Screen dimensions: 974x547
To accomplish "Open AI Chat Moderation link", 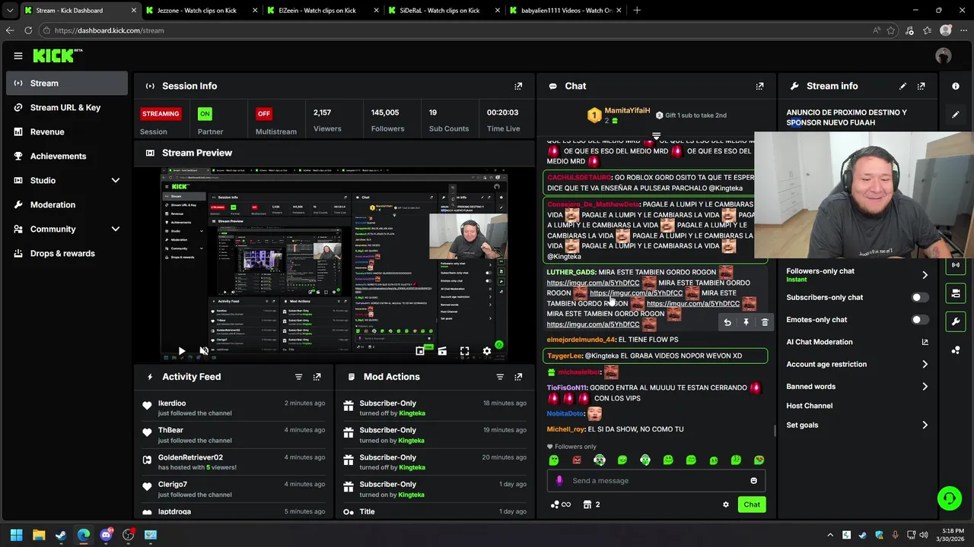I will coord(858,342).
